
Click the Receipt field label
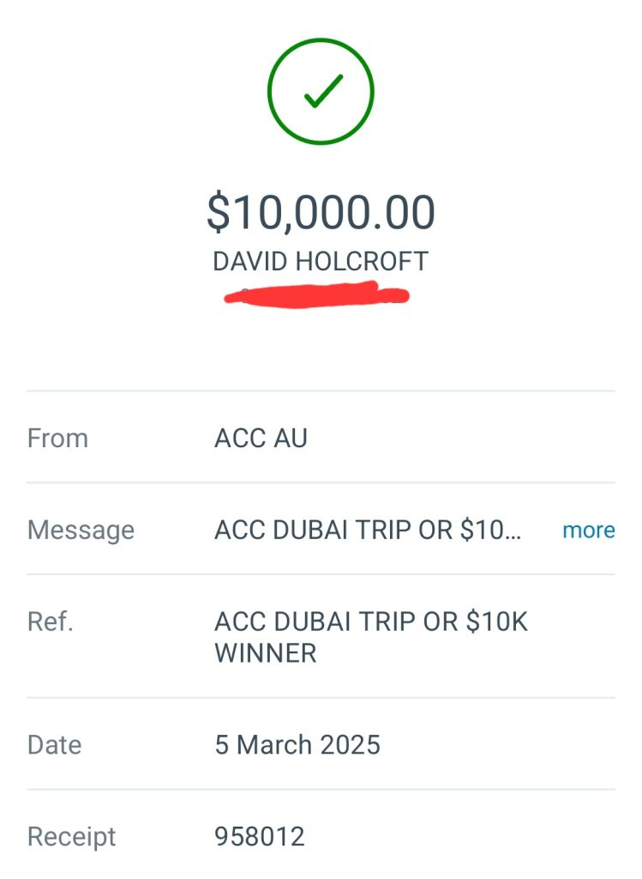(71, 836)
